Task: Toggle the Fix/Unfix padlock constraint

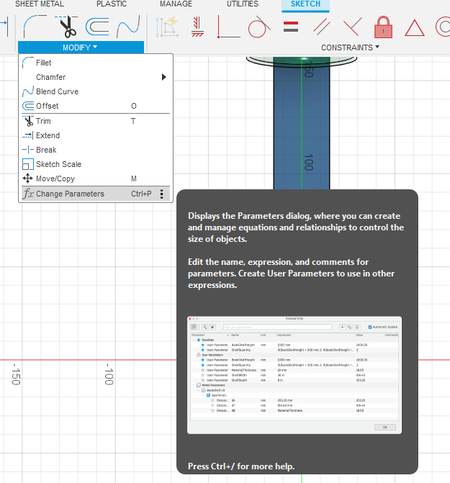Action: tap(383, 27)
